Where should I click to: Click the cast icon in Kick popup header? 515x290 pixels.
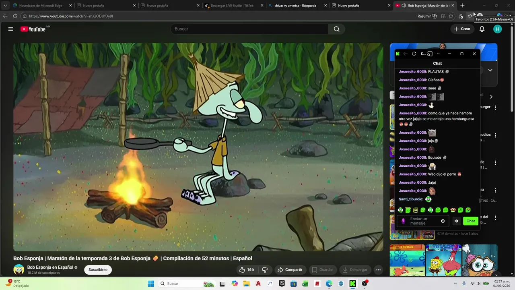[430, 54]
